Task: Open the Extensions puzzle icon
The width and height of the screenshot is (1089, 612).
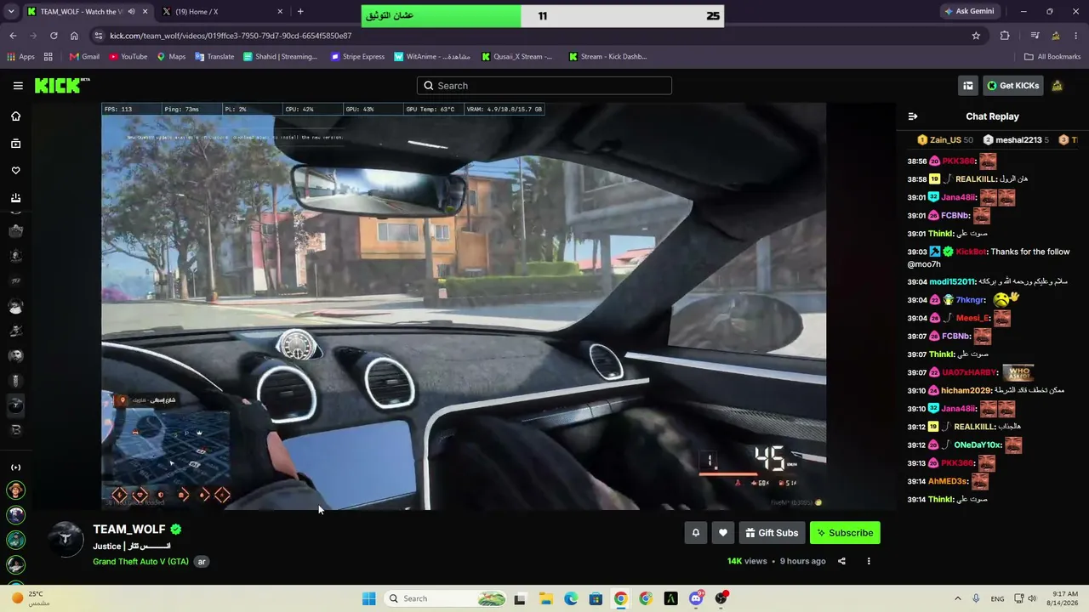Action: (x=1005, y=36)
